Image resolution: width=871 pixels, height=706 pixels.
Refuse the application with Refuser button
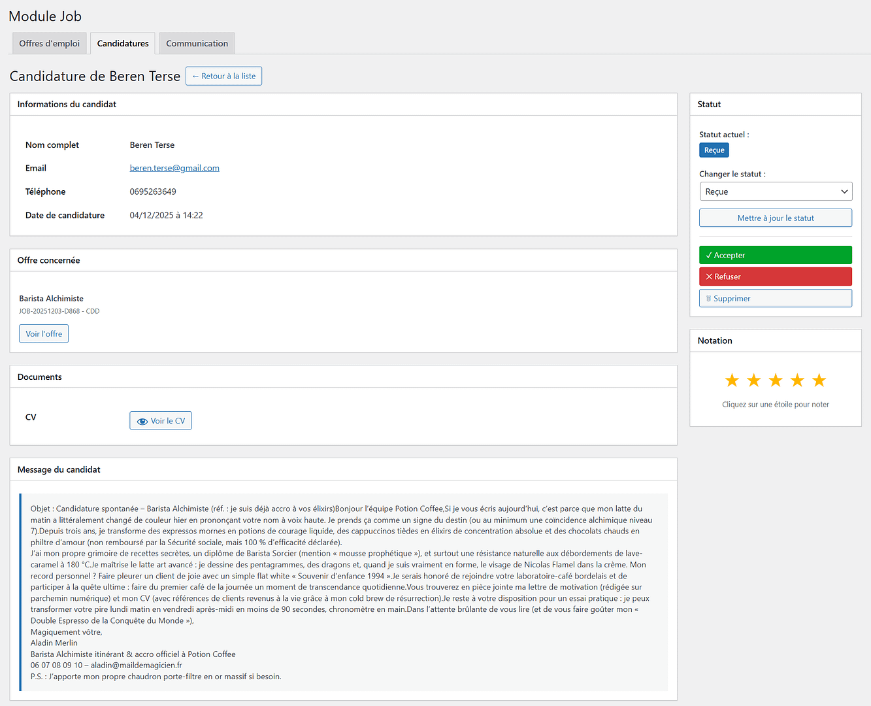[x=775, y=277]
